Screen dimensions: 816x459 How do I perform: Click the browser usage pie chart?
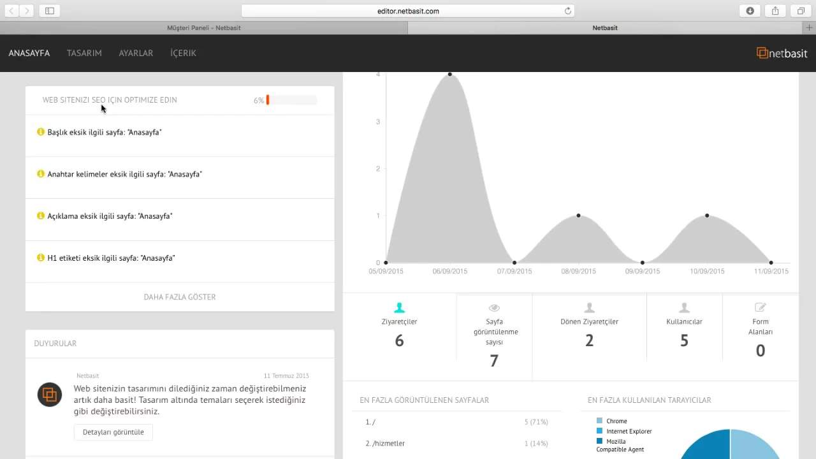(730, 444)
